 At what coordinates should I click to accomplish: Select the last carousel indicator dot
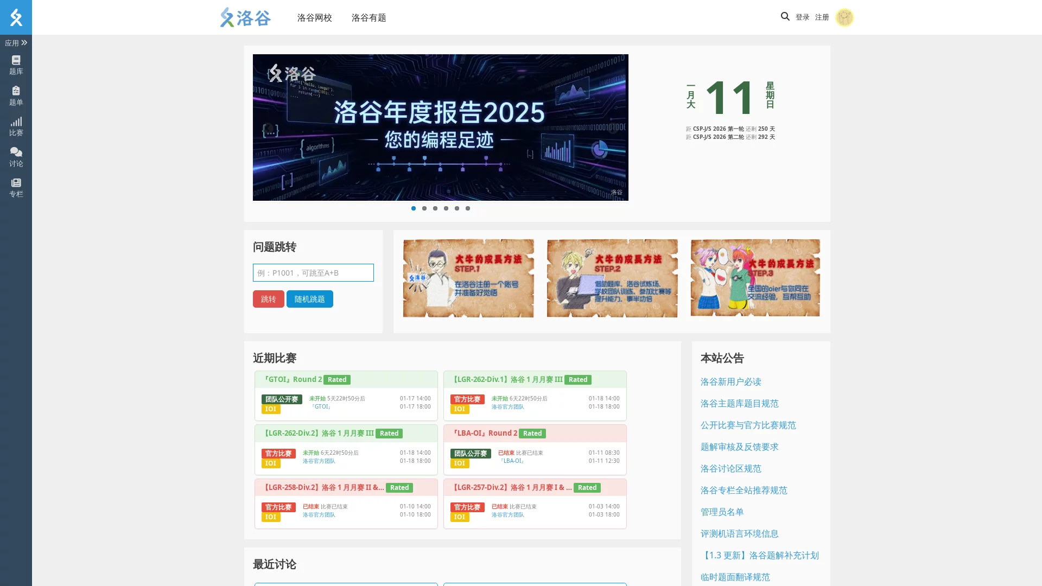click(468, 208)
